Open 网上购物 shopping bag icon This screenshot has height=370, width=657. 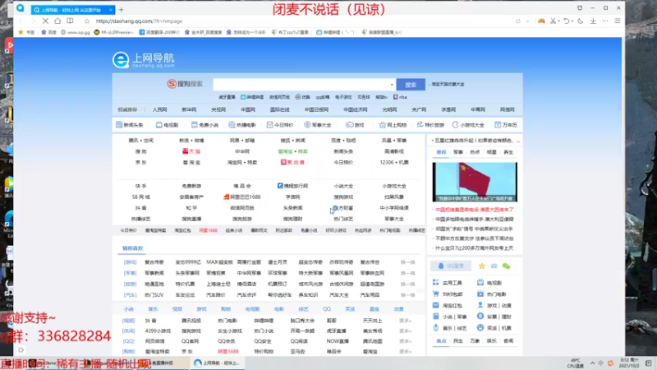coord(393,125)
